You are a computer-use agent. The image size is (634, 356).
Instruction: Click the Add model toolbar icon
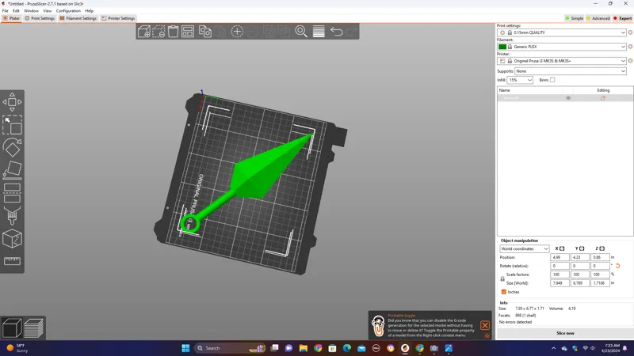click(x=144, y=32)
